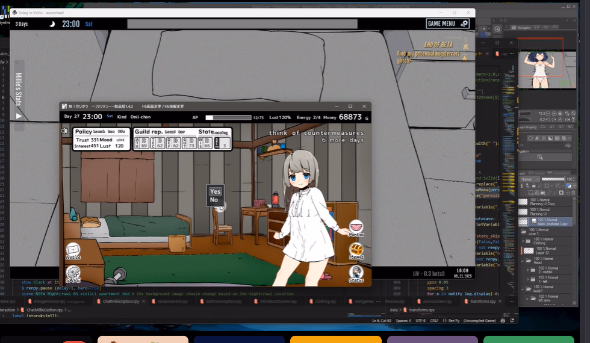Click the moon night-time icon
The height and width of the screenshot is (343, 590).
(52, 24)
